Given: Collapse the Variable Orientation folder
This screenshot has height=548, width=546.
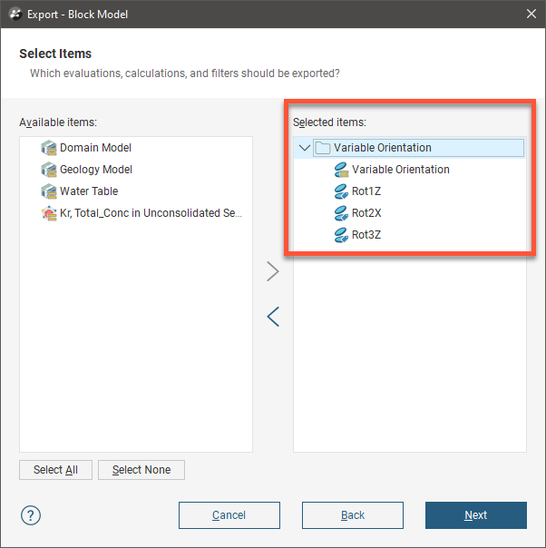Looking at the screenshot, I should point(304,148).
